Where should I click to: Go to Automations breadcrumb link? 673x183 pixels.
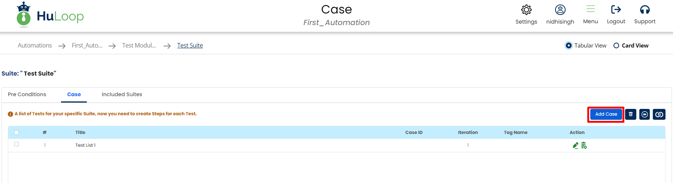35,45
